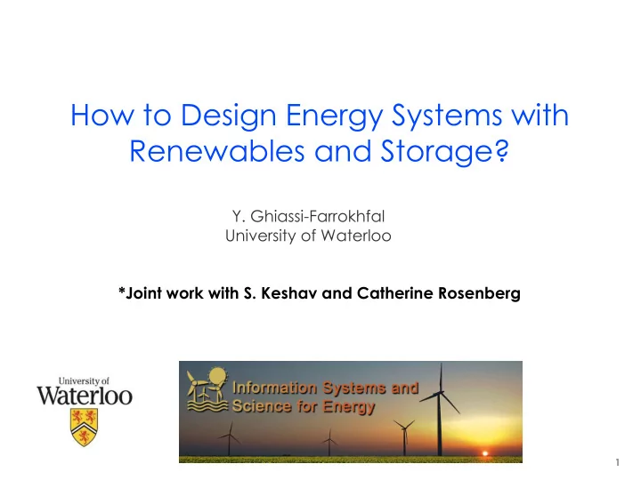Click the Waterloo shield crest with lions

pyautogui.click(x=85, y=428)
